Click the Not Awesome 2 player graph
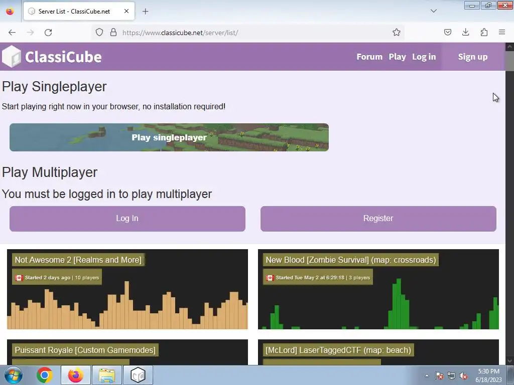The image size is (514, 385). tap(127, 306)
